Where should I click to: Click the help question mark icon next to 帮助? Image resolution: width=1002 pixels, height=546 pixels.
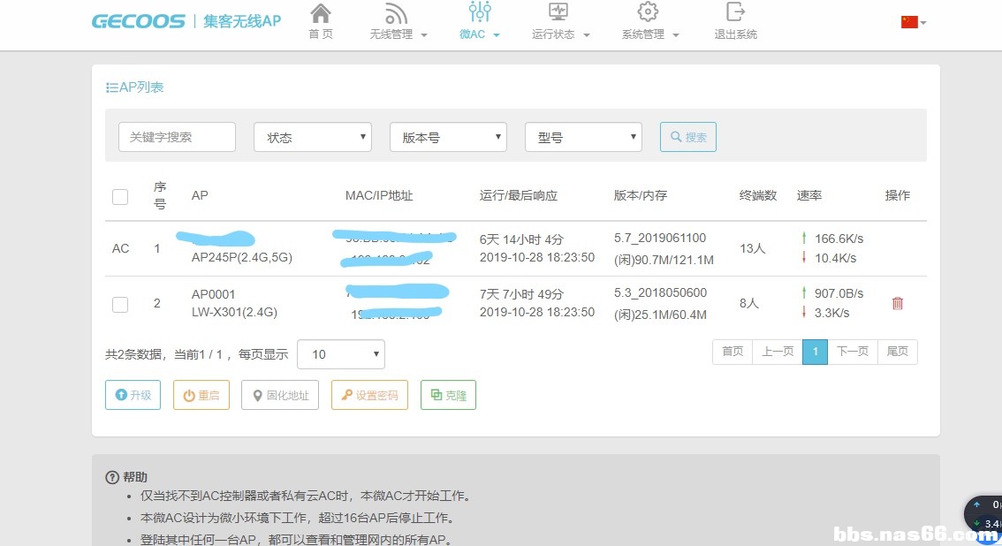click(x=112, y=477)
